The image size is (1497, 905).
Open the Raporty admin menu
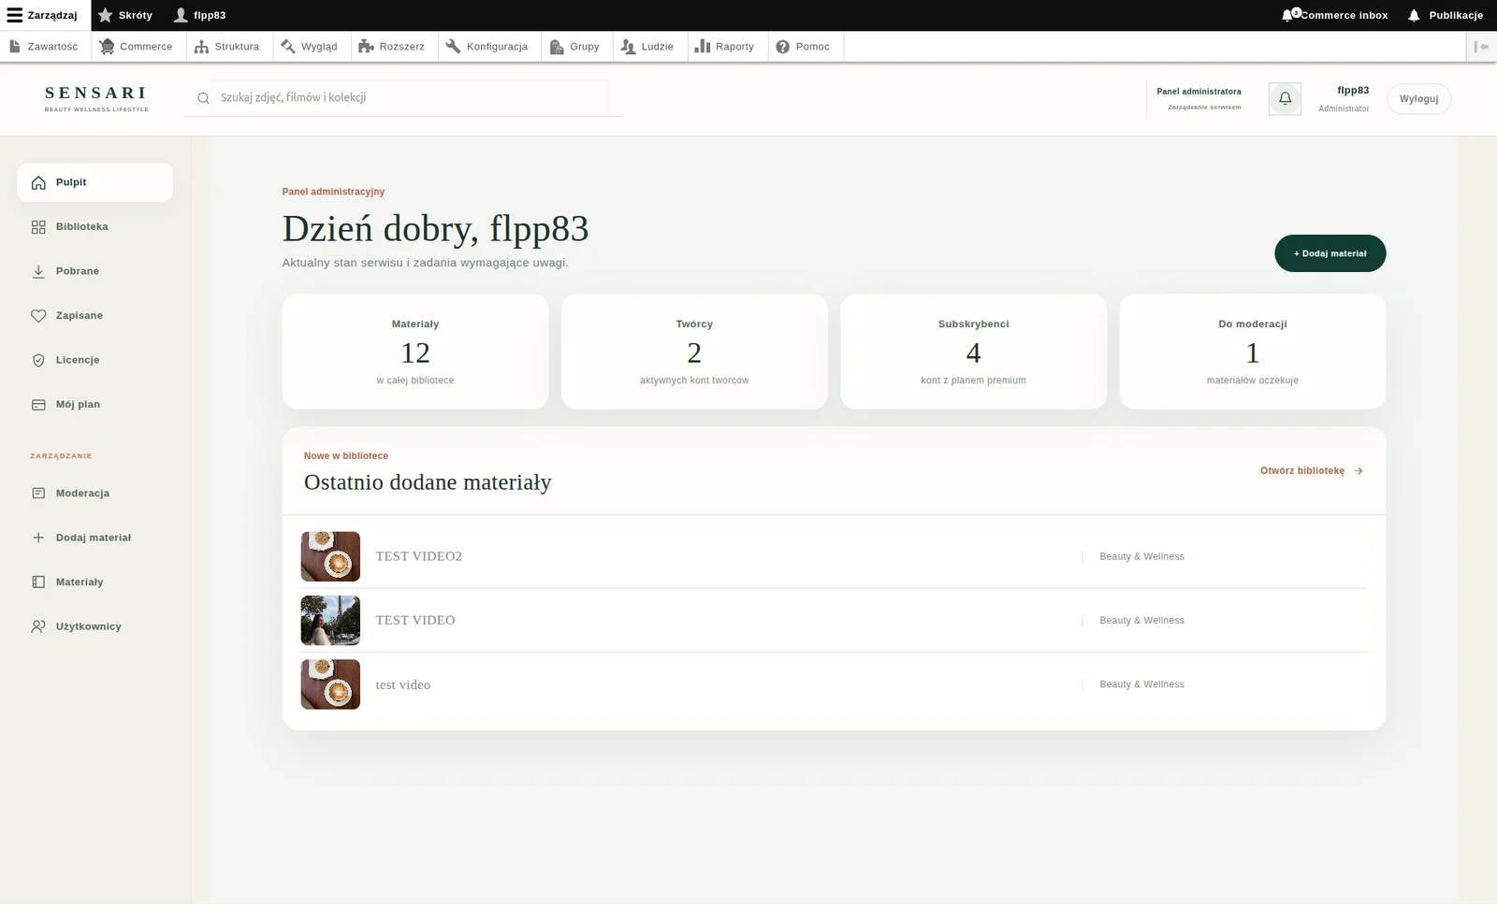pyautogui.click(x=724, y=47)
